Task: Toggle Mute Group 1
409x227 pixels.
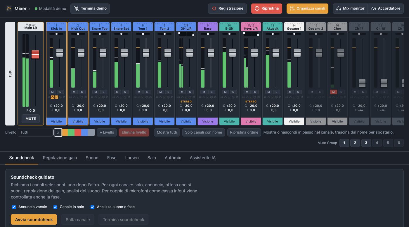Action: point(344,143)
